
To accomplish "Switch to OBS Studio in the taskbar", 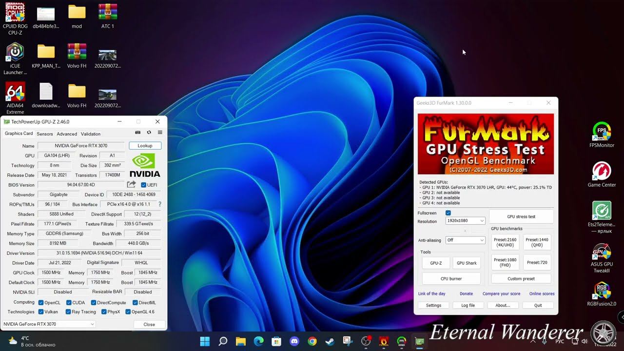I will click(366, 341).
